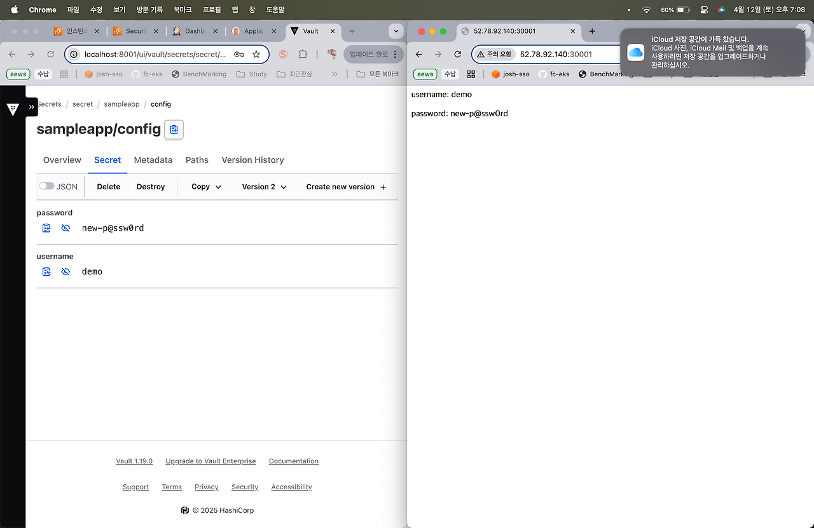The height and width of the screenshot is (528, 814).
Task: Open apps grid icon in Vault window bookmarks
Action: [64, 74]
